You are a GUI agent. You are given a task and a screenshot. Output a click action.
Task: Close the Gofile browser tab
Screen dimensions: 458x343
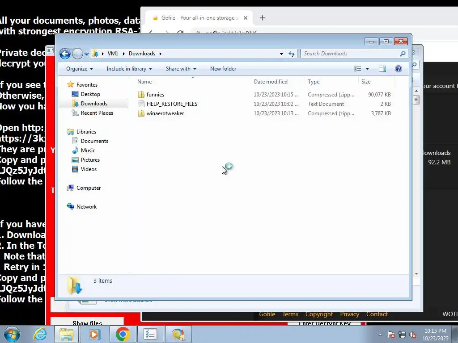[246, 18]
